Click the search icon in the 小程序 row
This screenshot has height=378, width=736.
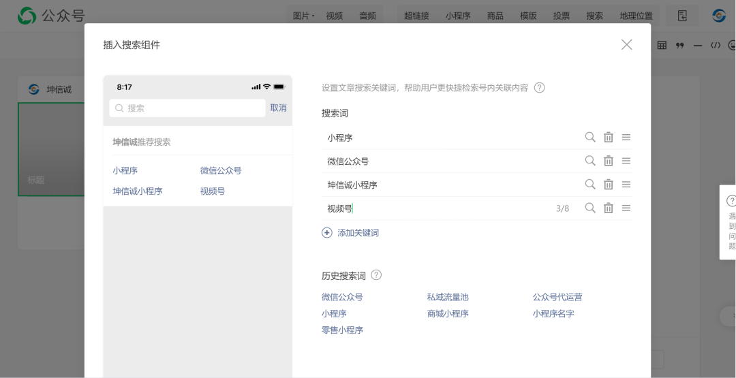(x=590, y=137)
